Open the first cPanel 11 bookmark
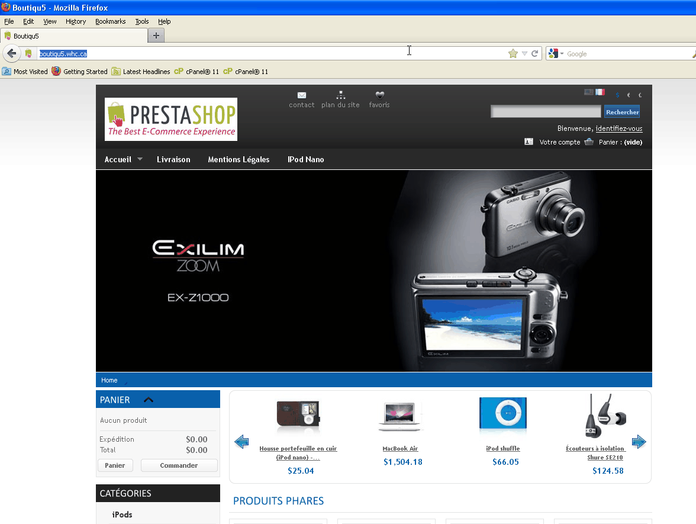 (x=196, y=72)
